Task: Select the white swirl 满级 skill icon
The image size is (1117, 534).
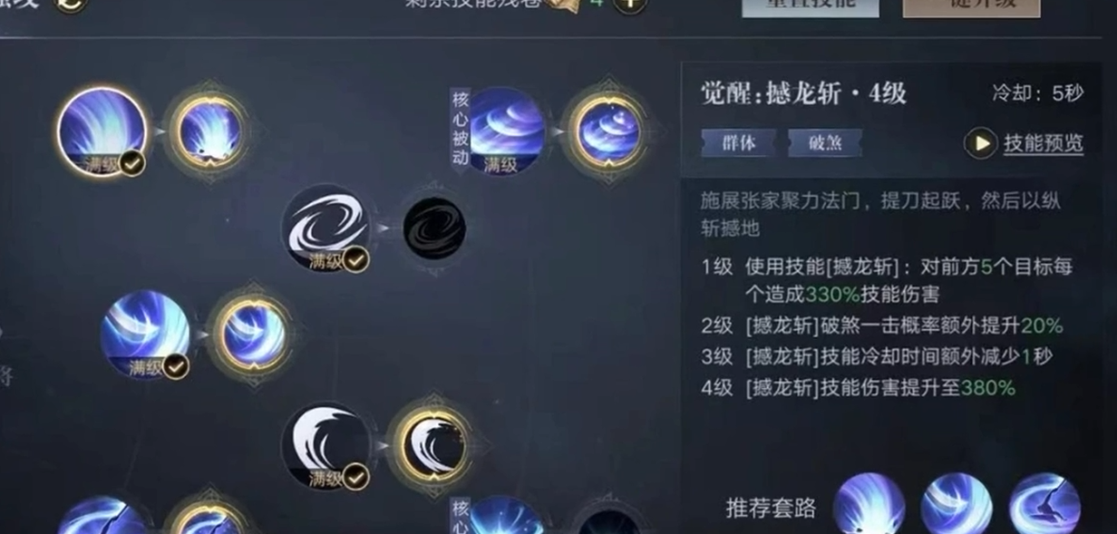Action: 325,228
